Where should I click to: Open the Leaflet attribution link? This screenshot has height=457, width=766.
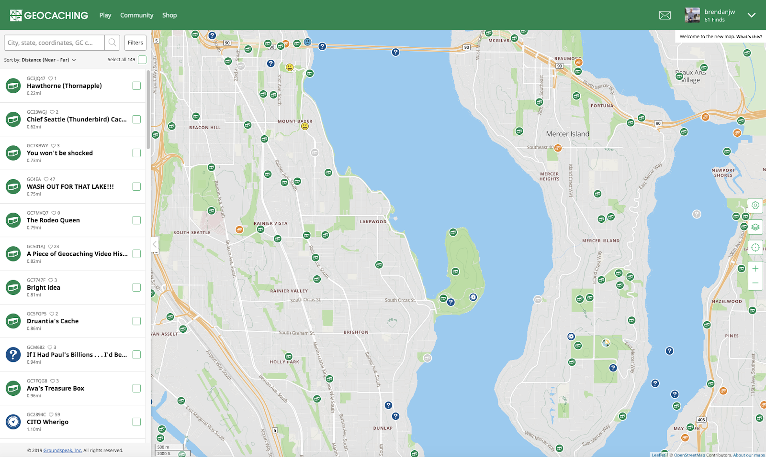pos(658,455)
